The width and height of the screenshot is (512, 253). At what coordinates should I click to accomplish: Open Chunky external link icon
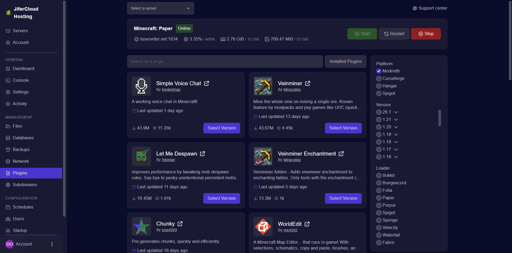(x=180, y=224)
